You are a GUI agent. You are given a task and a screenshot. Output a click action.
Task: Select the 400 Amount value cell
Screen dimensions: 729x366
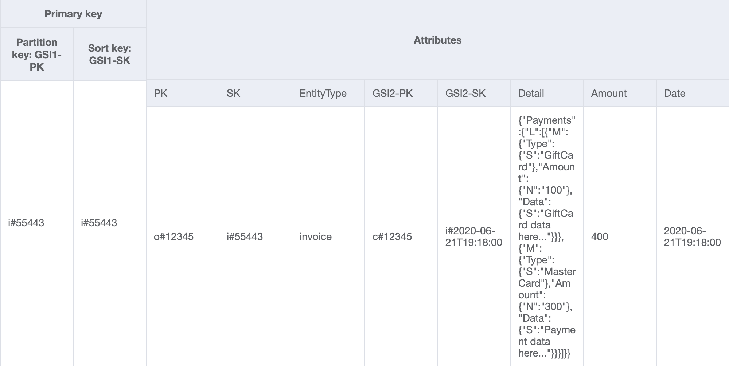click(x=600, y=236)
